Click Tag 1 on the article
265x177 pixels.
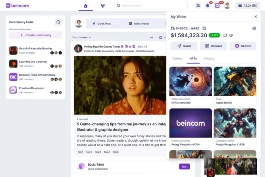(80, 152)
